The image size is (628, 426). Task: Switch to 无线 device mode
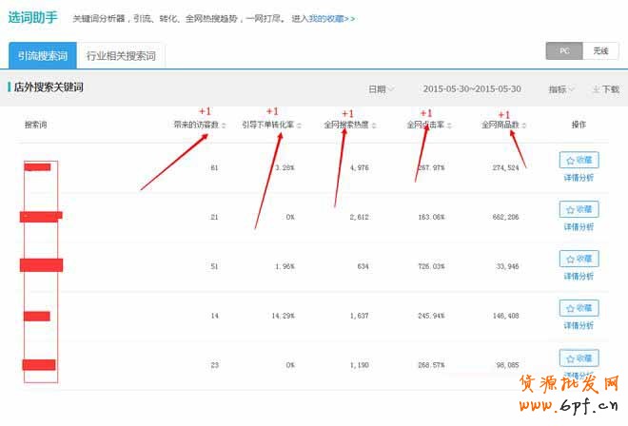click(599, 50)
